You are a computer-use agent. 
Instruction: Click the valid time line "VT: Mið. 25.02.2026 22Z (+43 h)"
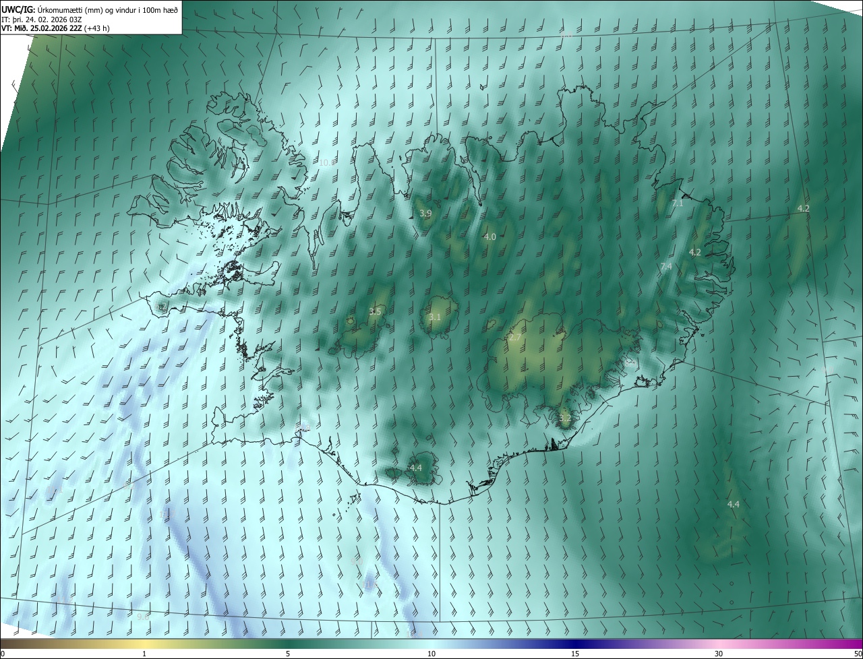[x=56, y=28]
